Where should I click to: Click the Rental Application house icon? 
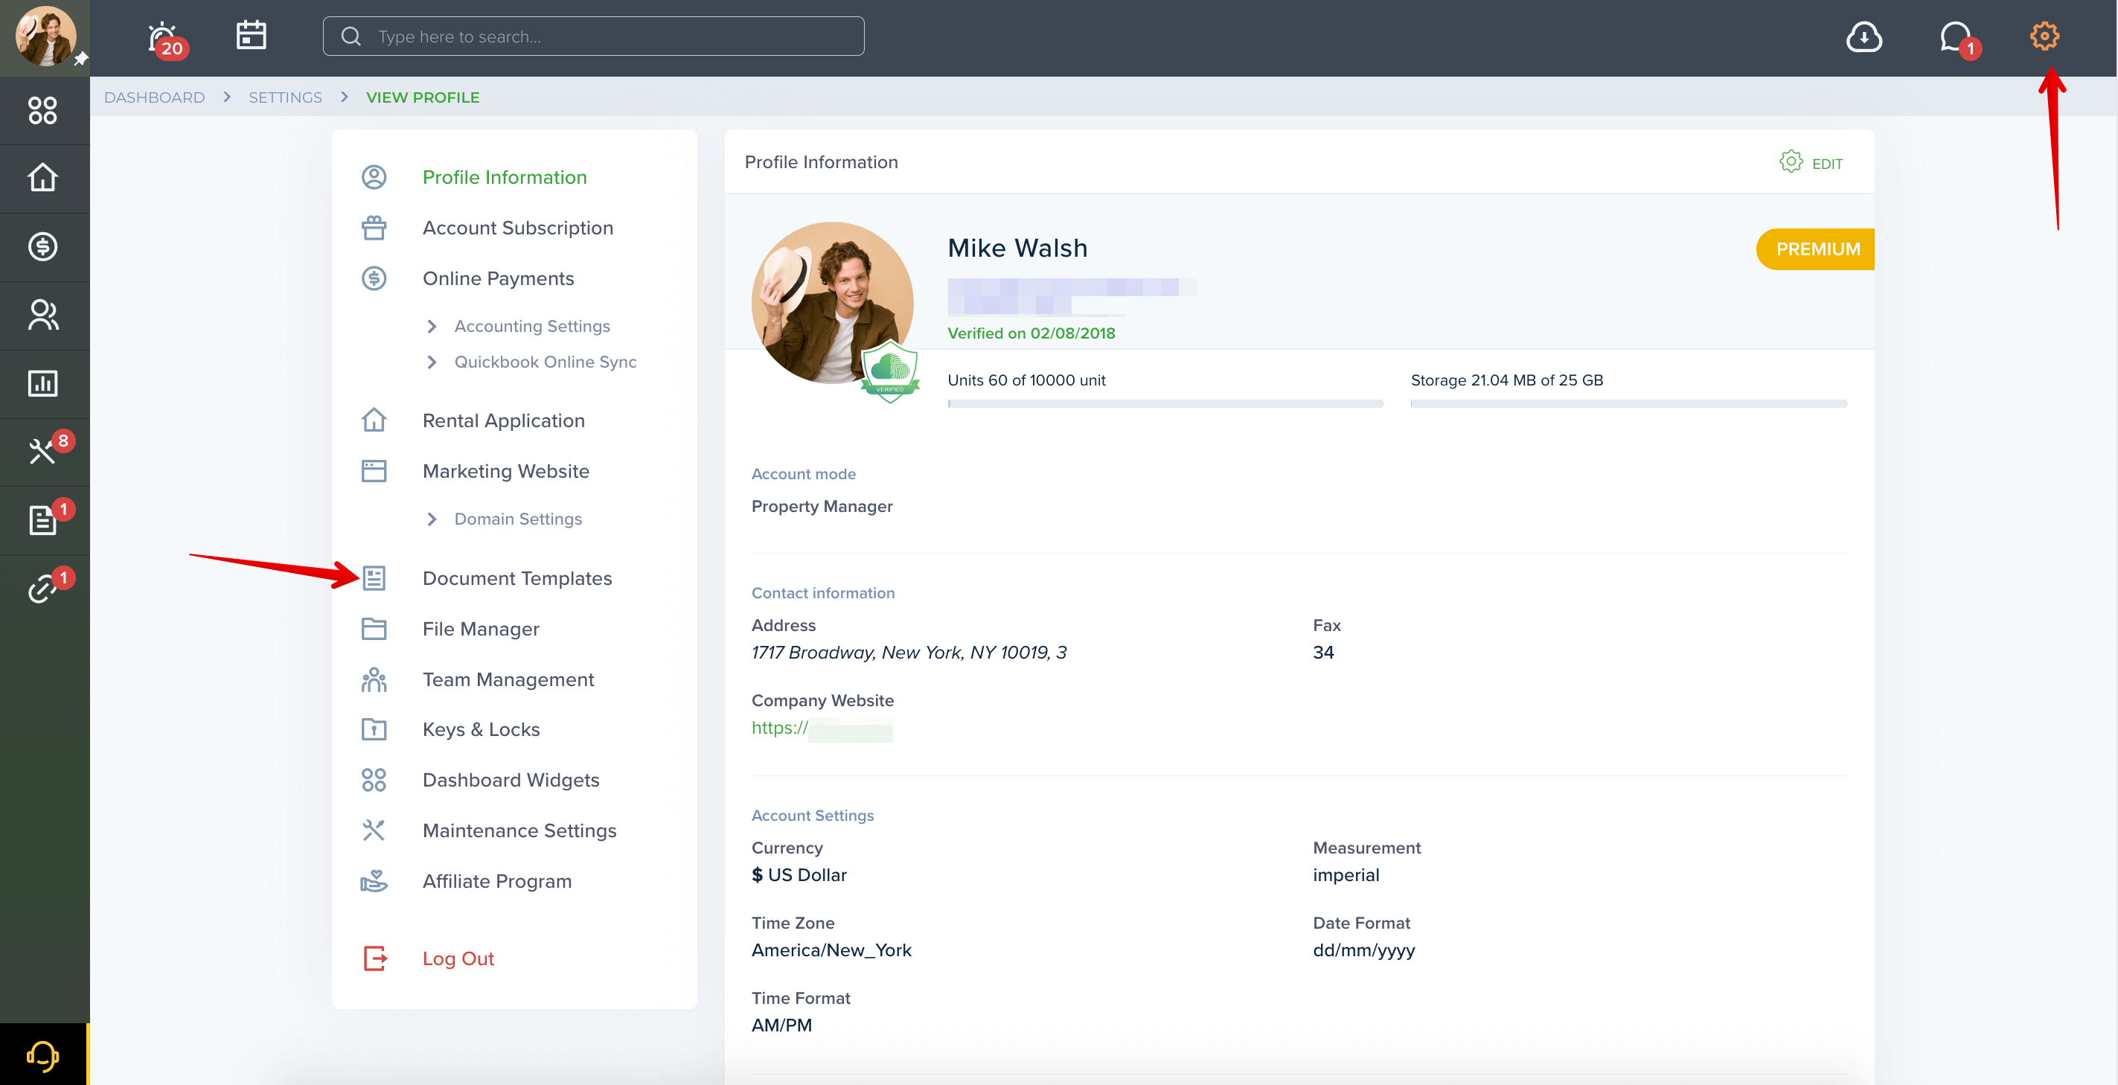[374, 420]
